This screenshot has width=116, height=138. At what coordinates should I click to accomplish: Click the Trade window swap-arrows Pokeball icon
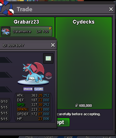coord(6,8)
